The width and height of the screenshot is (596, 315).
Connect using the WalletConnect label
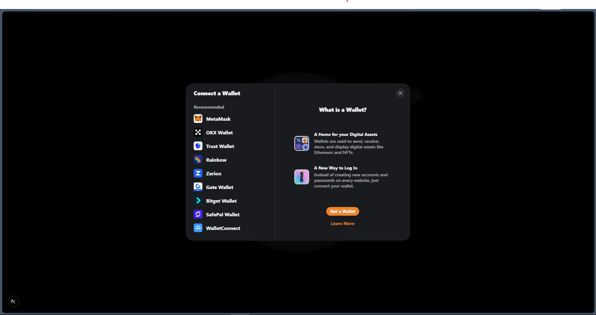click(x=223, y=228)
